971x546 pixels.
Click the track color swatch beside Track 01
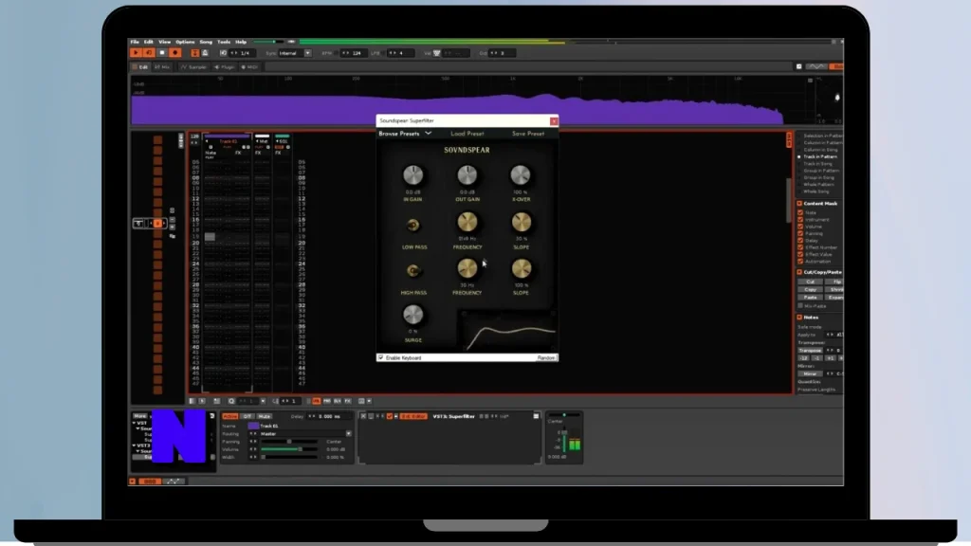click(x=253, y=426)
